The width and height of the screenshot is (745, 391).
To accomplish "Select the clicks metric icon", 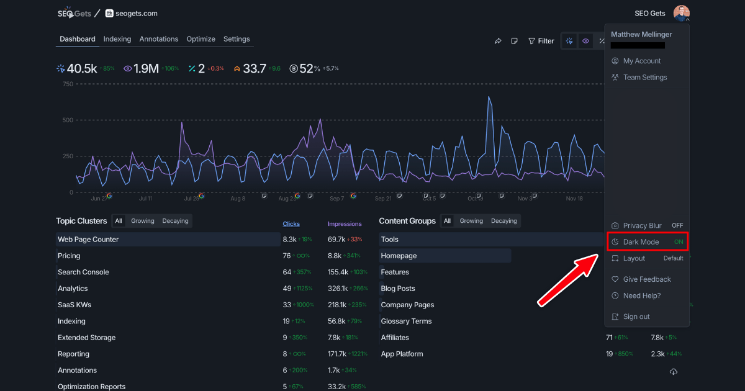I will (x=60, y=68).
